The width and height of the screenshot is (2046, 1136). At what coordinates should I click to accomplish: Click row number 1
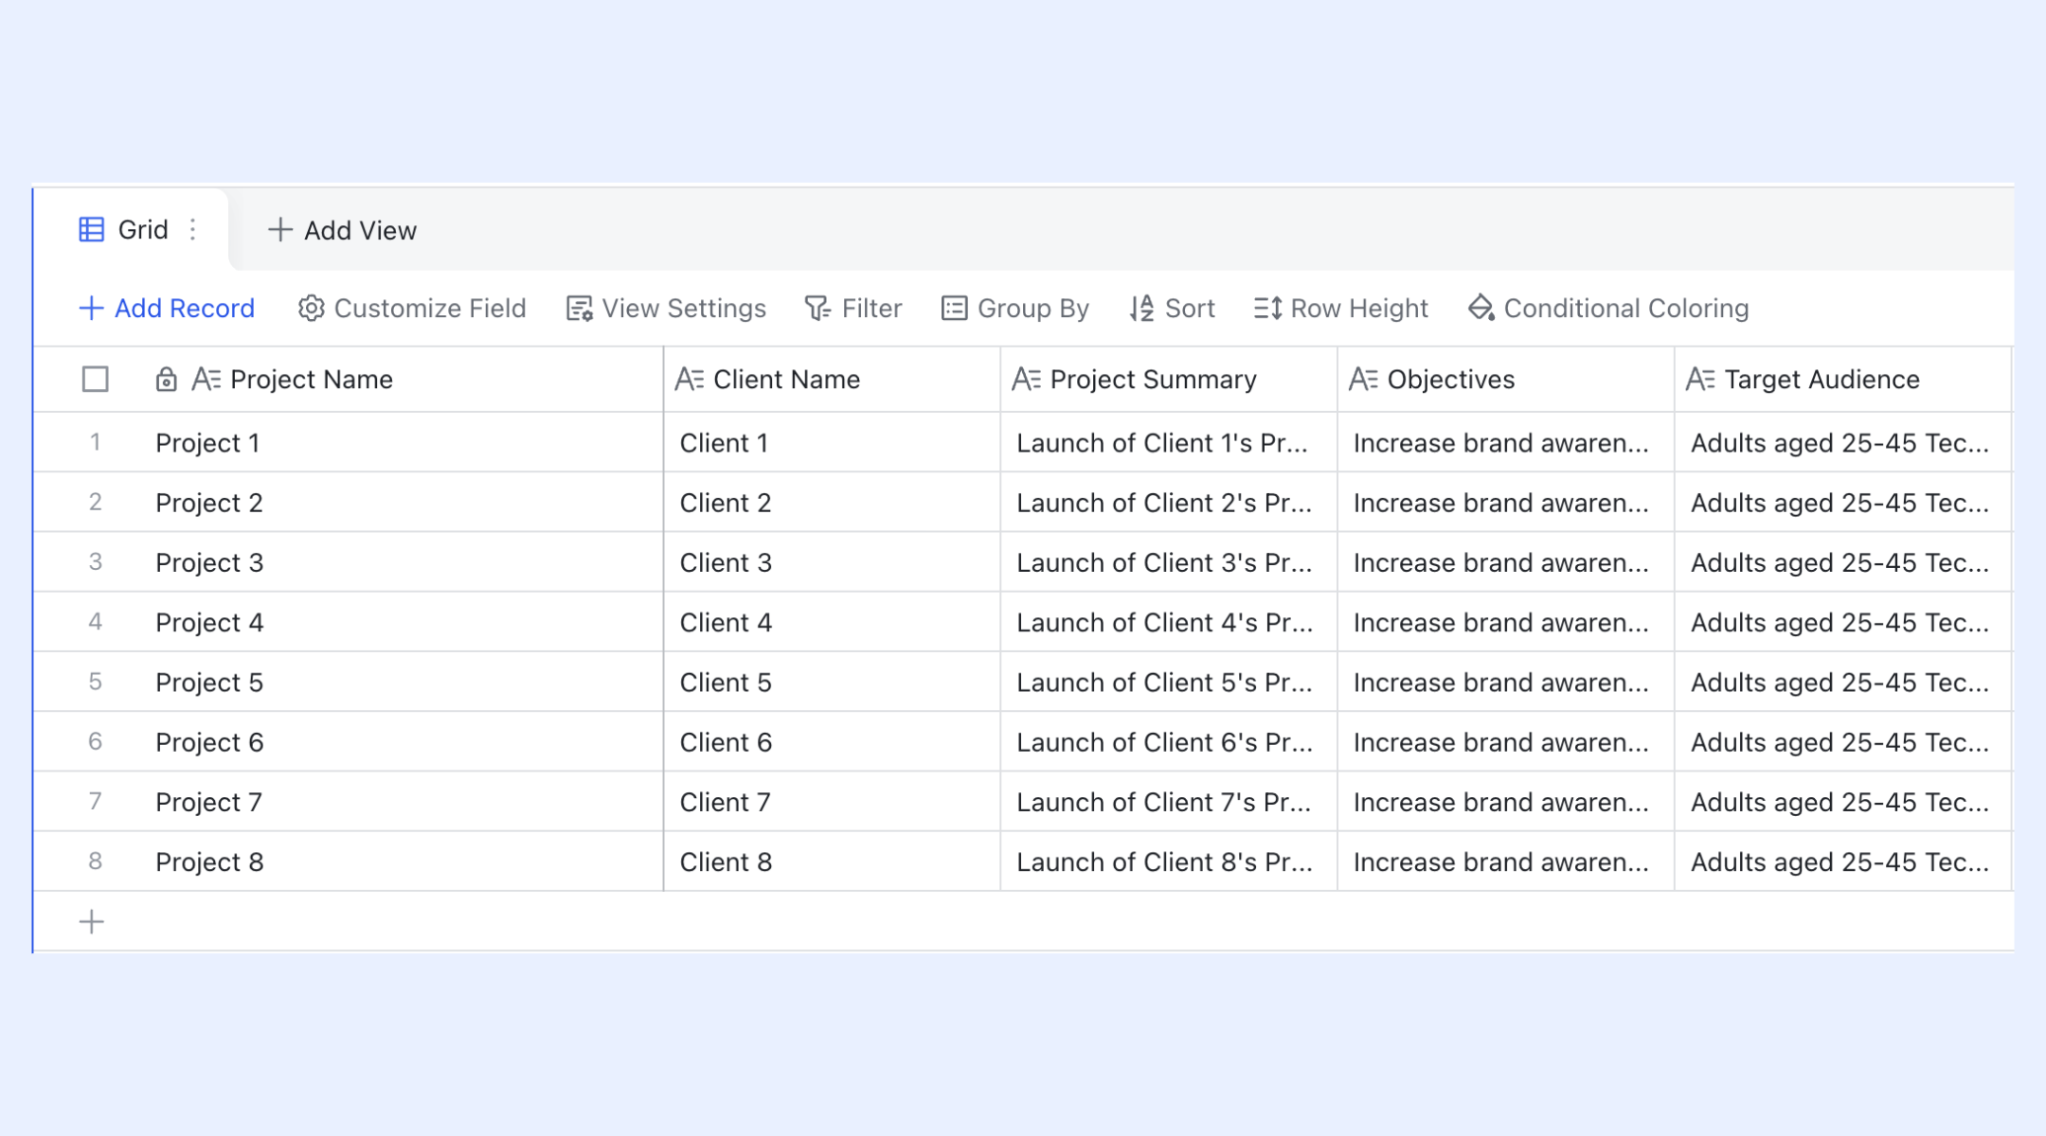[x=96, y=442]
